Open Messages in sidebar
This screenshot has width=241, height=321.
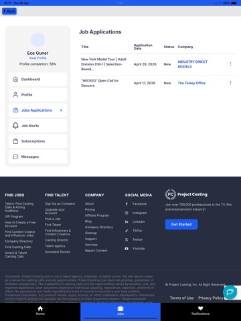pyautogui.click(x=37, y=156)
